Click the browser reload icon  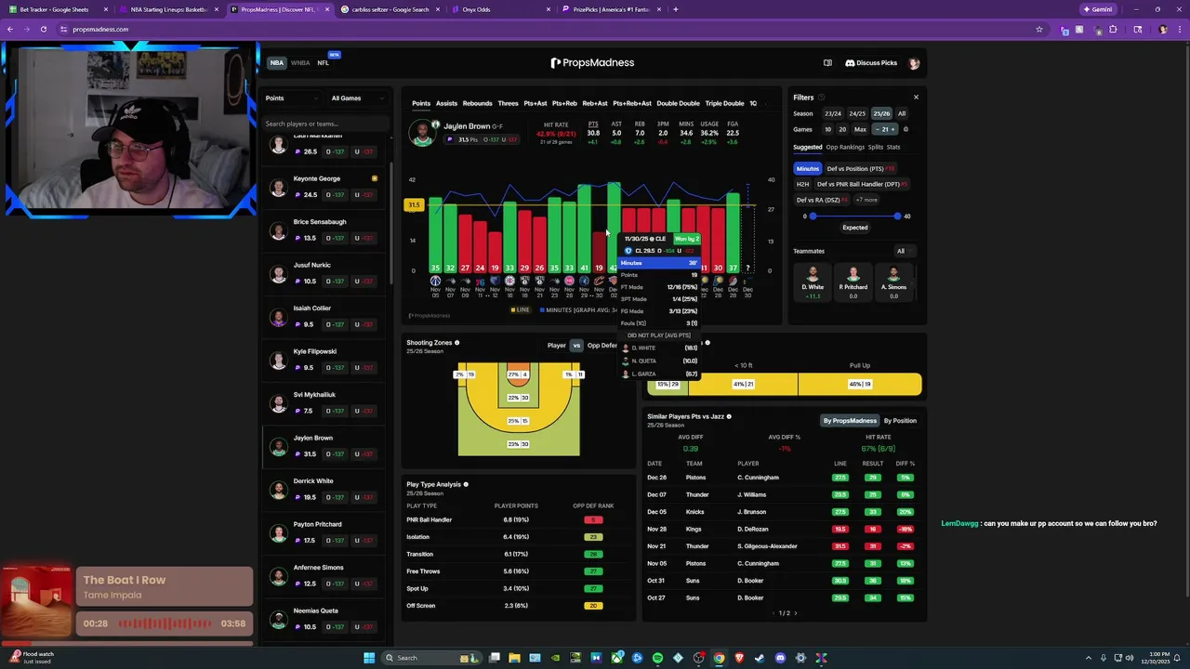click(x=43, y=29)
